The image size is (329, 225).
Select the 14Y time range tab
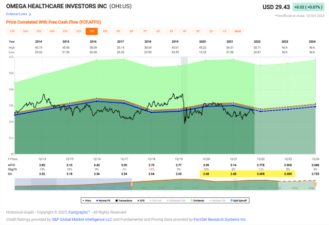52,31
